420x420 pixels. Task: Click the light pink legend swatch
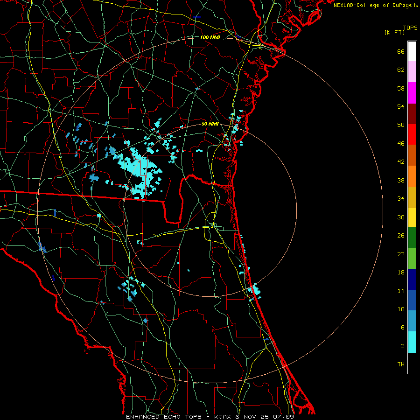point(412,71)
